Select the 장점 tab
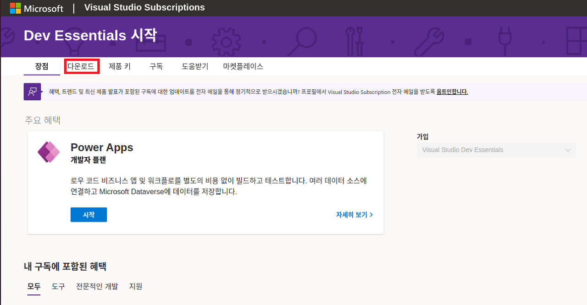The image size is (587, 305). 42,66
